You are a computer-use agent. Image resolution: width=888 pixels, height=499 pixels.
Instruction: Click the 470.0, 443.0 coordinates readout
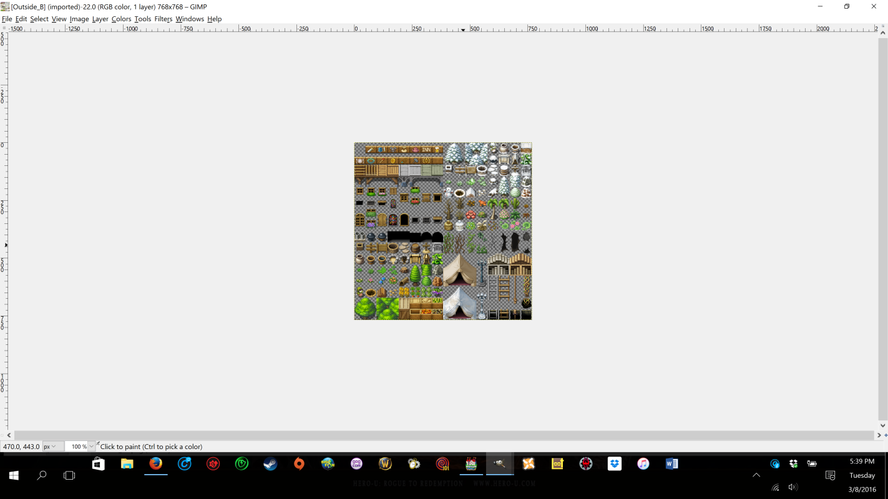coord(21,447)
